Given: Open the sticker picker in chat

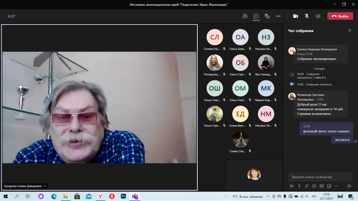Looking at the screenshot, I should (329, 186).
